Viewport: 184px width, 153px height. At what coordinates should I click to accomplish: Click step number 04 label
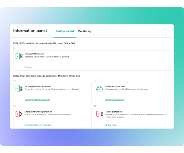(x=14, y=106)
